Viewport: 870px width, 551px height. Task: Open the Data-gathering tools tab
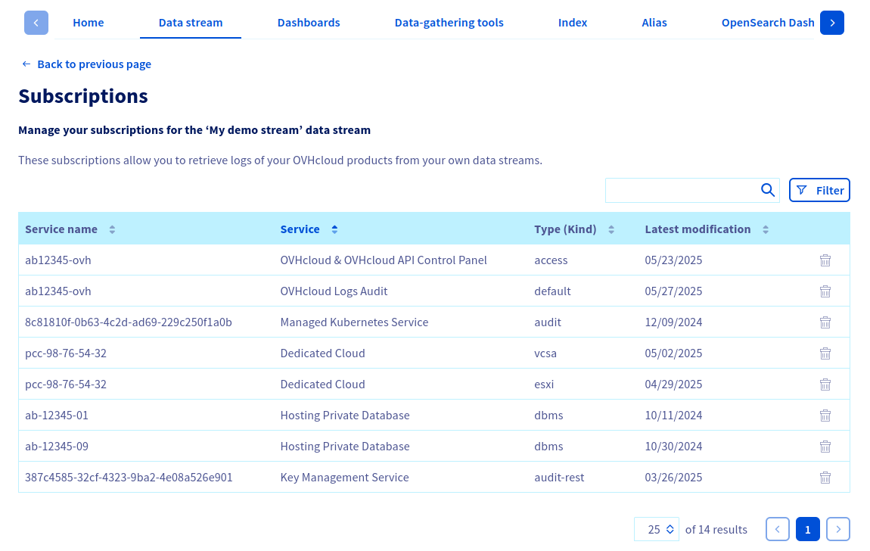tap(449, 23)
